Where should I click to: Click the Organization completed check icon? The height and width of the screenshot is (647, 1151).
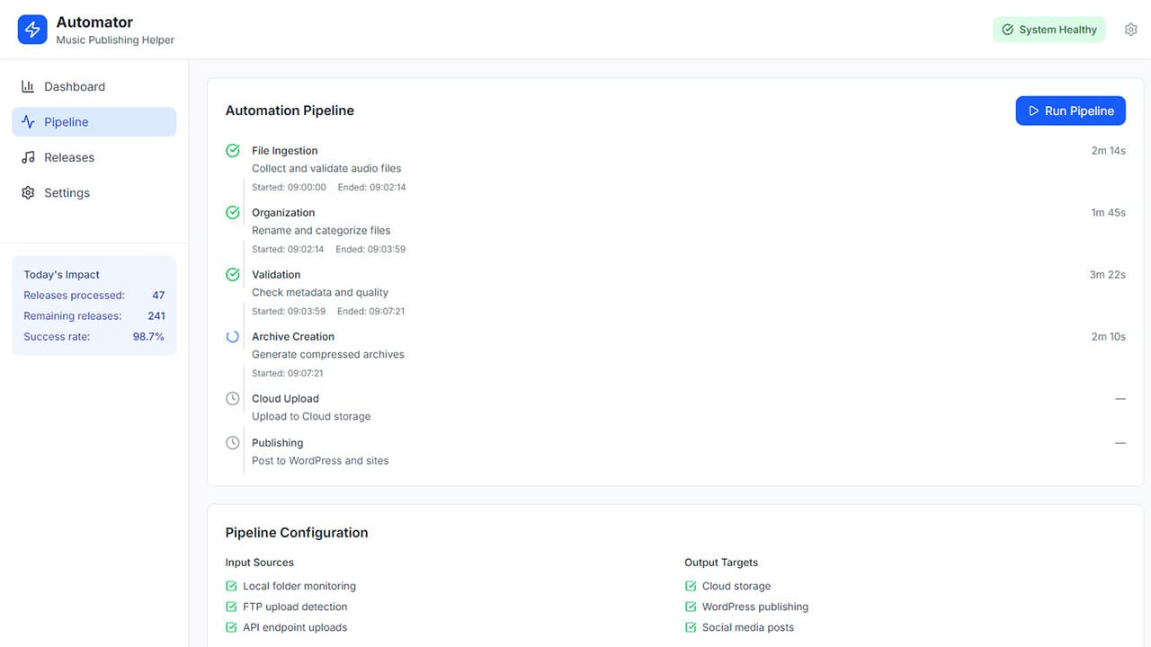tap(233, 213)
